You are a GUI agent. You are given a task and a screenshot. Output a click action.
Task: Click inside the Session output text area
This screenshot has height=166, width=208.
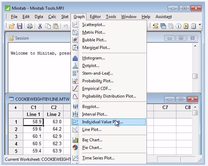(x=39, y=68)
